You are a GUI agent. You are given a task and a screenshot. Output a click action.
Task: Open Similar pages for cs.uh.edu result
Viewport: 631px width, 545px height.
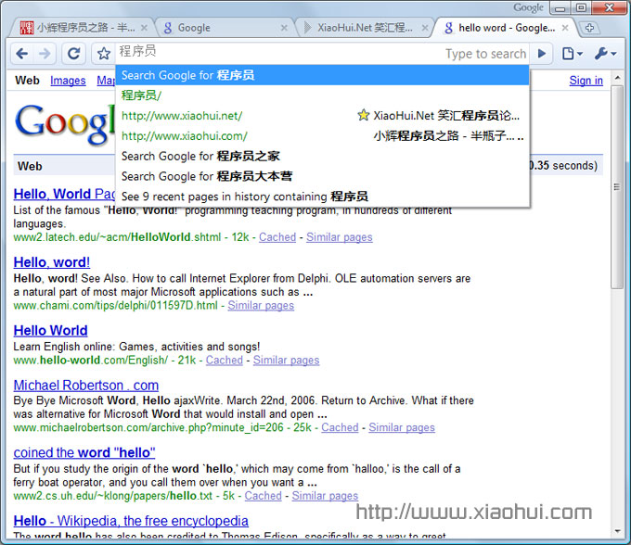tap(325, 496)
